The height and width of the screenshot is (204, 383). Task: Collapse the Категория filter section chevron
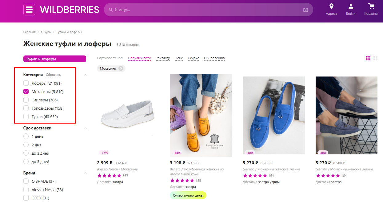pyautogui.click(x=86, y=75)
